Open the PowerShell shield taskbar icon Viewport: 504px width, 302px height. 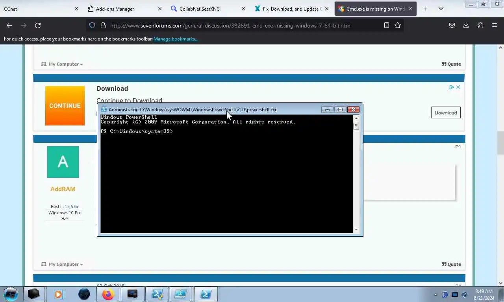(157, 294)
